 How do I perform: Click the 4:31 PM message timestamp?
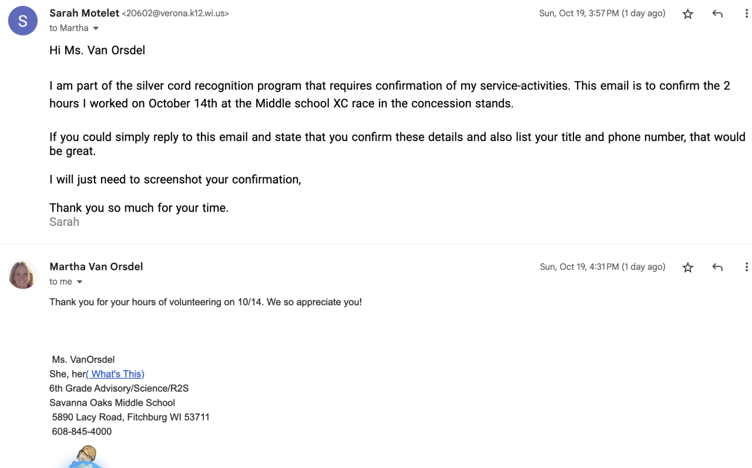click(x=602, y=267)
